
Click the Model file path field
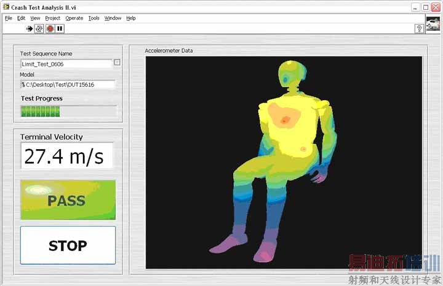[68, 85]
